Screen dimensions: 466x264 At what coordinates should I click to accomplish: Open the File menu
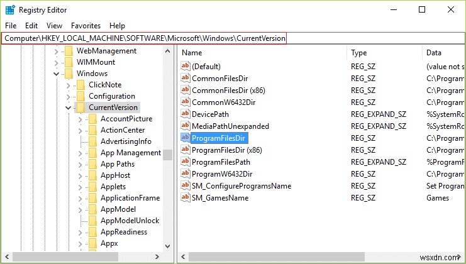[x=11, y=26]
